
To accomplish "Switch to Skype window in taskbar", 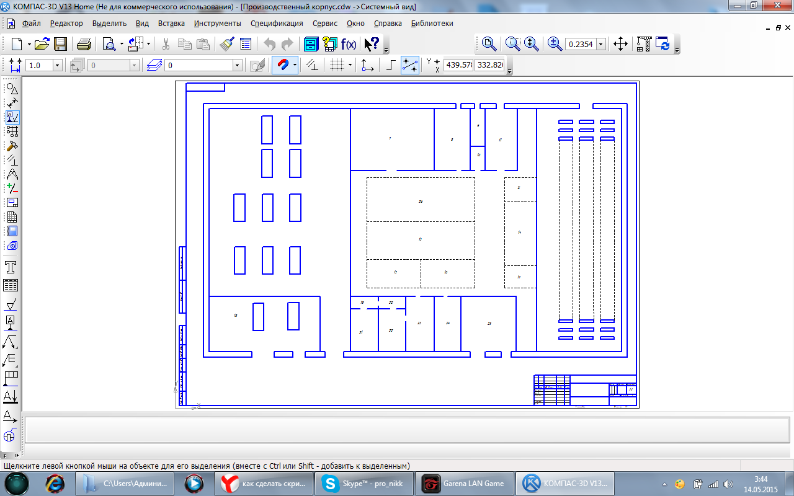I will coord(363,483).
